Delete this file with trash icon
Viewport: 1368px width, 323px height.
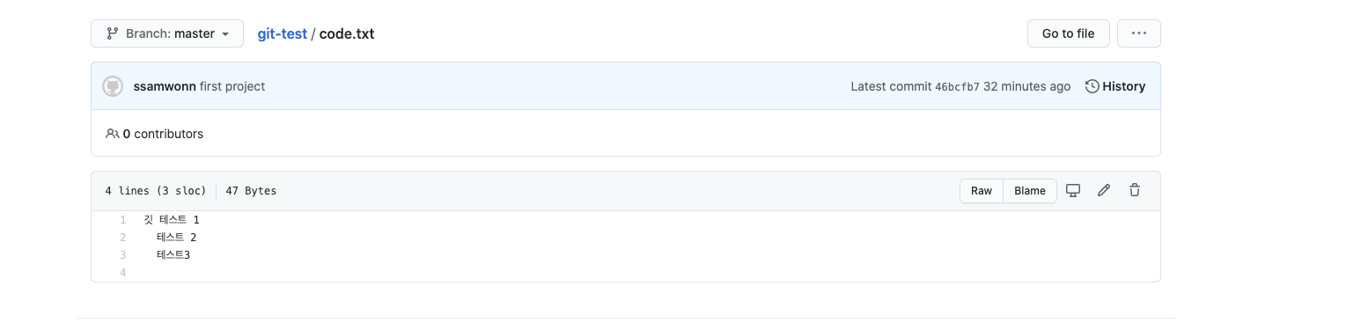1135,190
